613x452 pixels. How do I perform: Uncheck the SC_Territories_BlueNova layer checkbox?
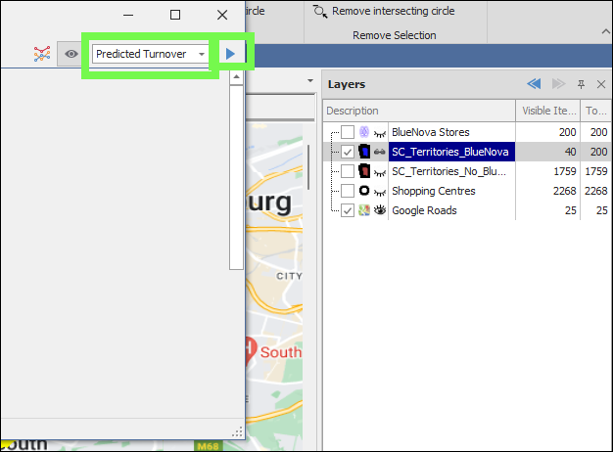click(348, 152)
